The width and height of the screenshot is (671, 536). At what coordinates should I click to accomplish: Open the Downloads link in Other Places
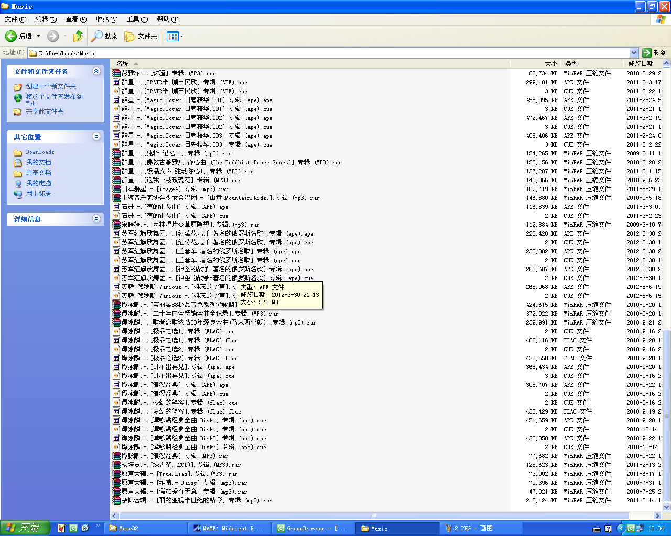pyautogui.click(x=40, y=152)
